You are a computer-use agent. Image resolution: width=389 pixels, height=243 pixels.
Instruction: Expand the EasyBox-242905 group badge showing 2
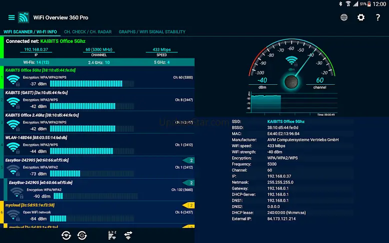tap(188, 160)
